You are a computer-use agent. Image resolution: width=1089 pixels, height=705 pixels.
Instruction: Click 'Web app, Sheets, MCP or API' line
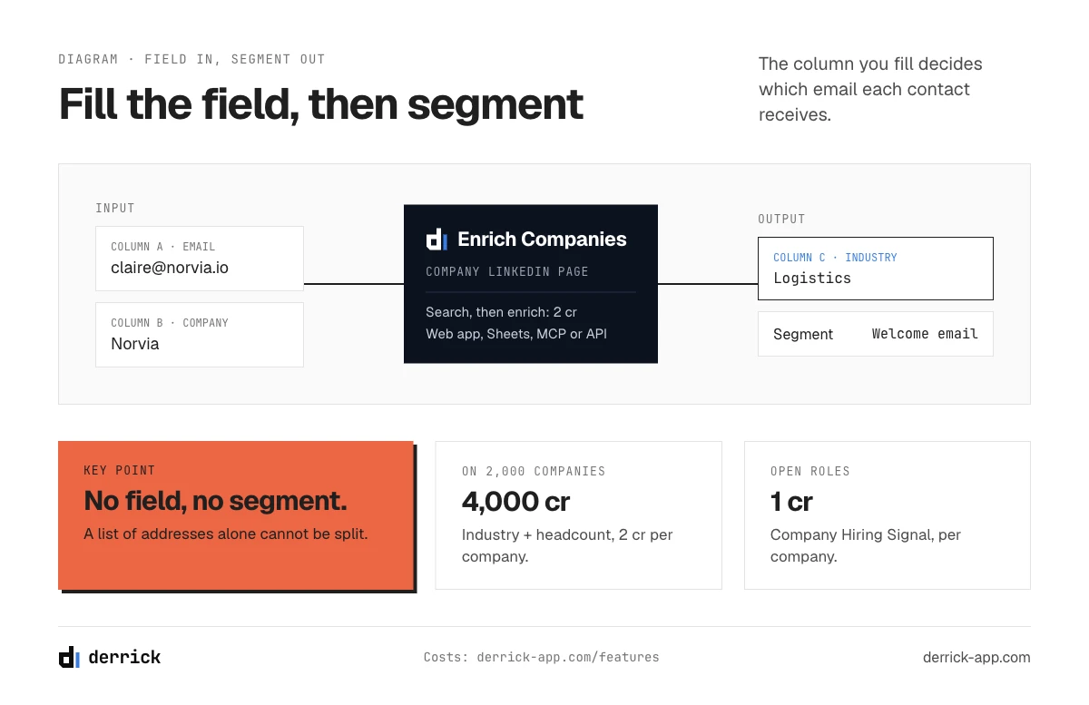point(516,334)
